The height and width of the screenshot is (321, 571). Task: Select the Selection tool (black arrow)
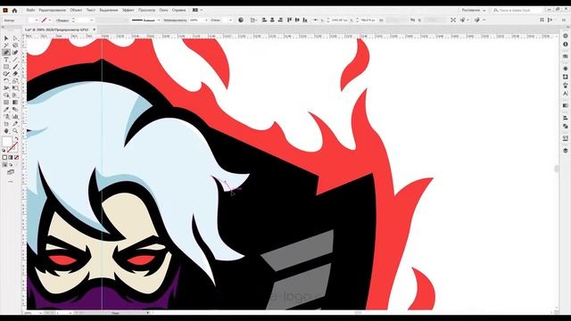[x=6, y=38]
